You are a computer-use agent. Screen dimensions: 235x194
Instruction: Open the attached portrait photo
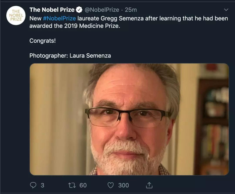pos(129,119)
